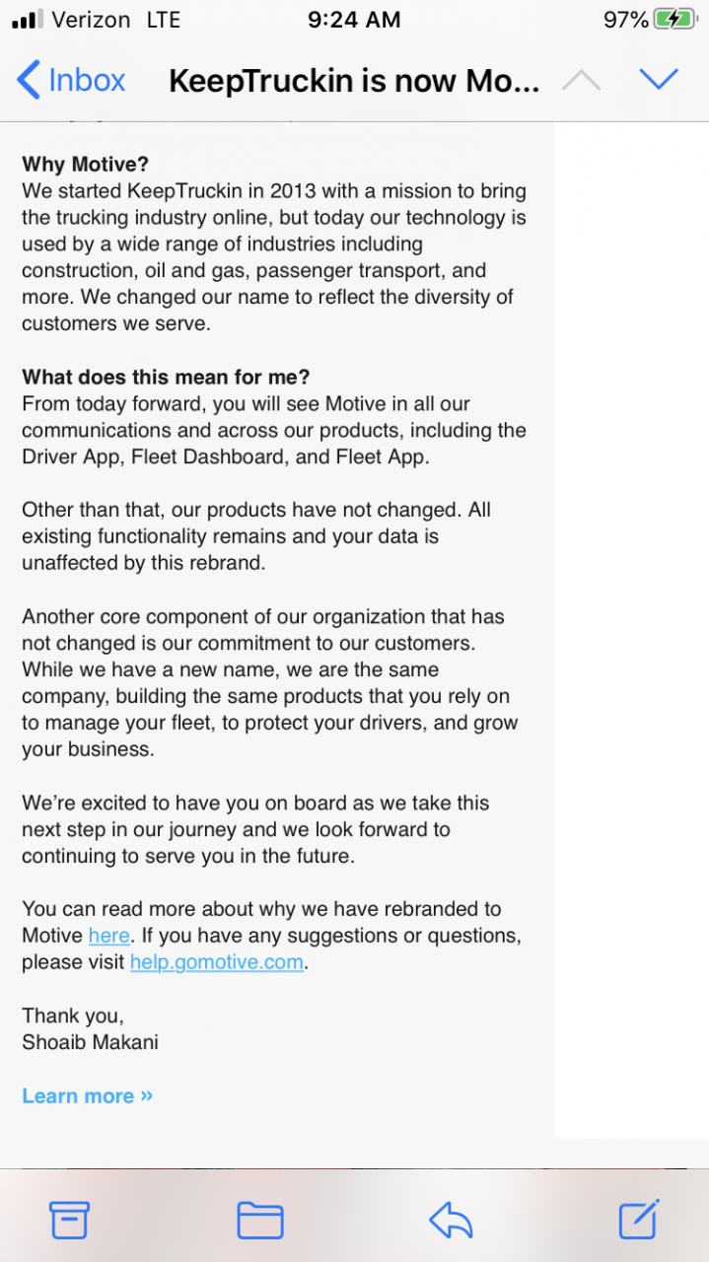The image size is (709, 1262).
Task: Select the 'What does this mean for me?' heading
Action: coord(166,377)
